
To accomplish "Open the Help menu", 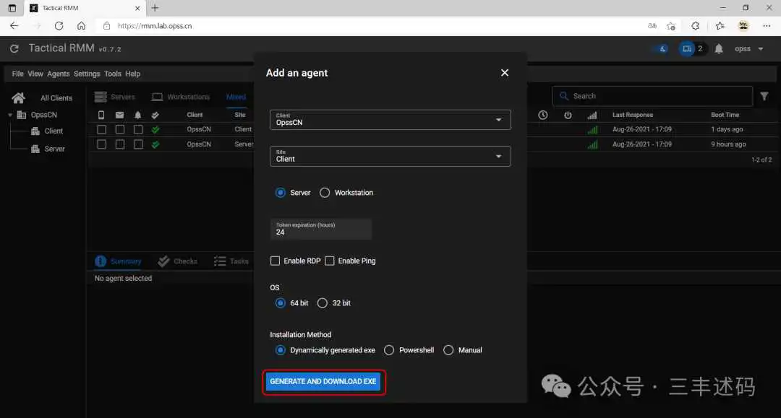I will [x=132, y=74].
